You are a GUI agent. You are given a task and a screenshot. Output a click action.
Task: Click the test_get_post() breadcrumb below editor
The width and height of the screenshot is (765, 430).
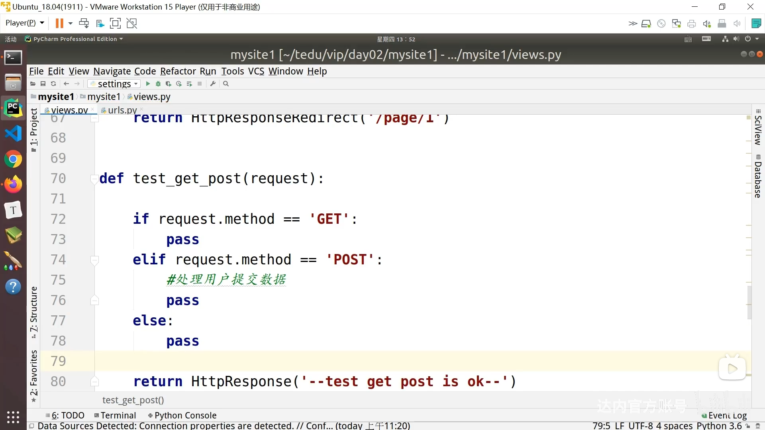pos(133,400)
